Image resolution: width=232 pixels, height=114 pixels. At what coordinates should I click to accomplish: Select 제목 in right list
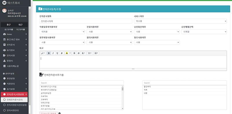184,90
